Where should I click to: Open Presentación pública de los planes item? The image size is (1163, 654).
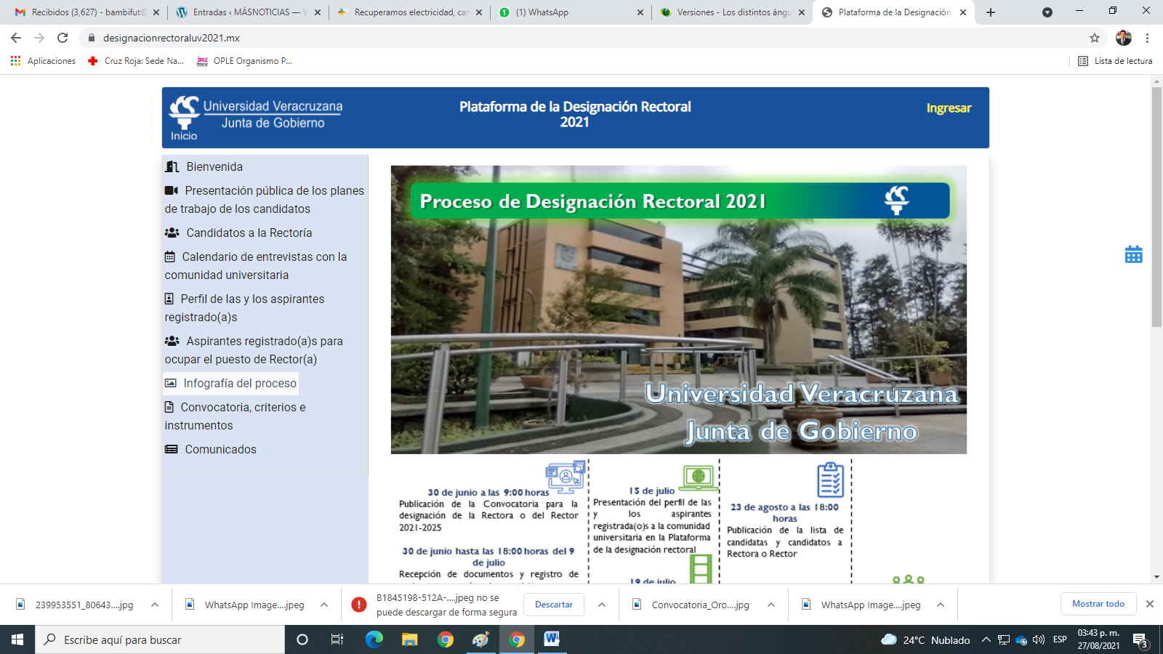click(x=265, y=200)
